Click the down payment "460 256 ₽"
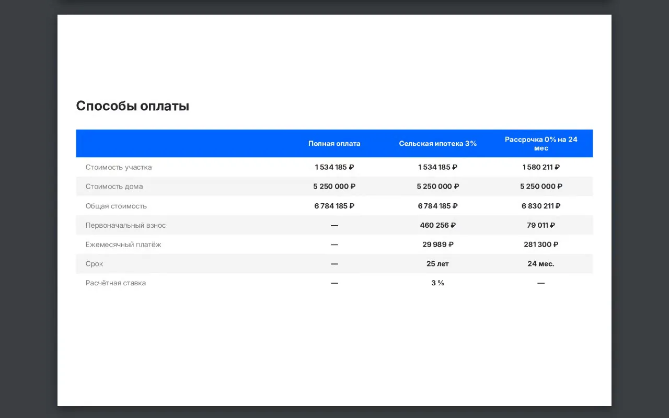The width and height of the screenshot is (669, 418). point(438,225)
